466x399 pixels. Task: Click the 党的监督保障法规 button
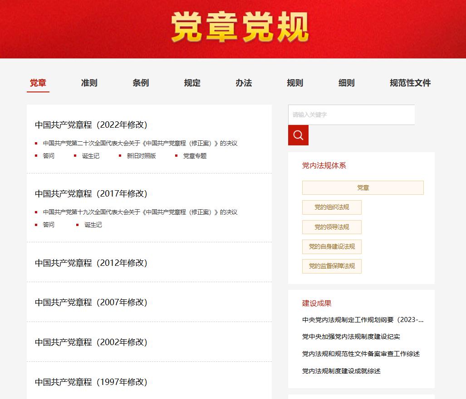click(332, 266)
